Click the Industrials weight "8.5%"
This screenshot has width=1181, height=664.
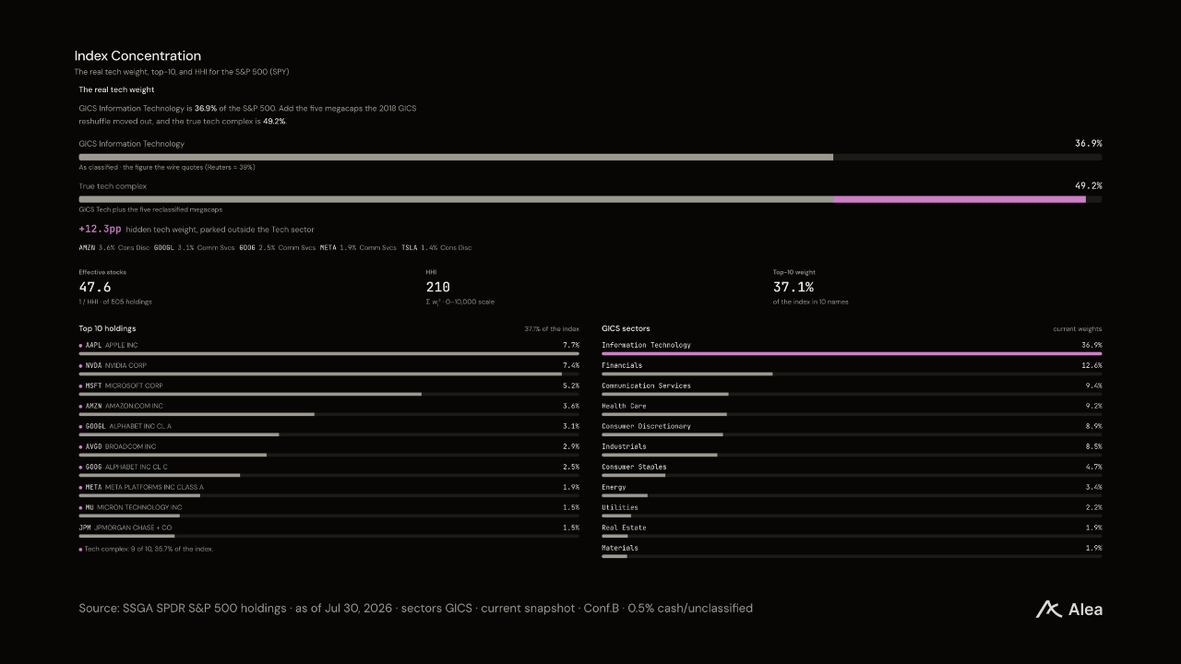[1093, 446]
